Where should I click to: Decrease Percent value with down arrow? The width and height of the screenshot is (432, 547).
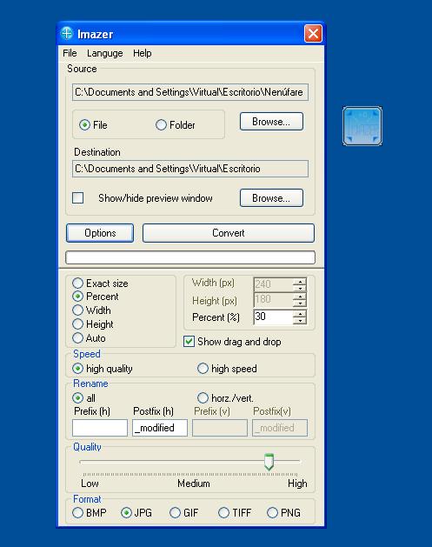pos(300,321)
